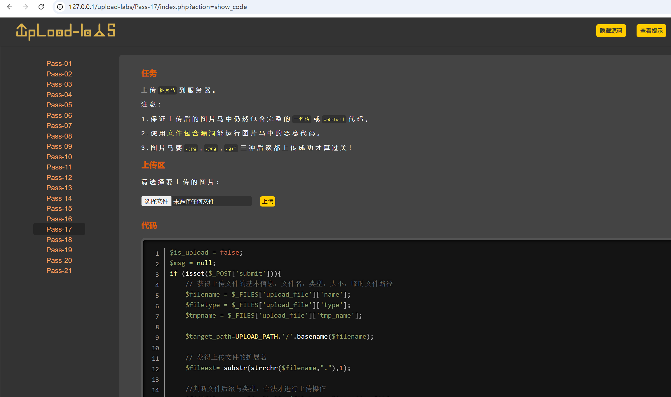
Task: Click the browser forward arrow
Action: (x=25, y=7)
